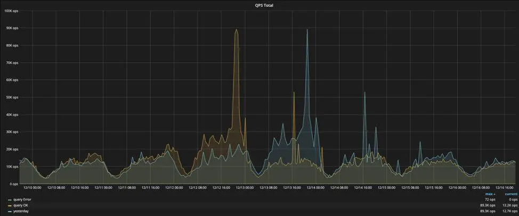Click the 12/16 00:00 time axis label
The width and height of the screenshot is (519, 216).
click(x=457, y=188)
